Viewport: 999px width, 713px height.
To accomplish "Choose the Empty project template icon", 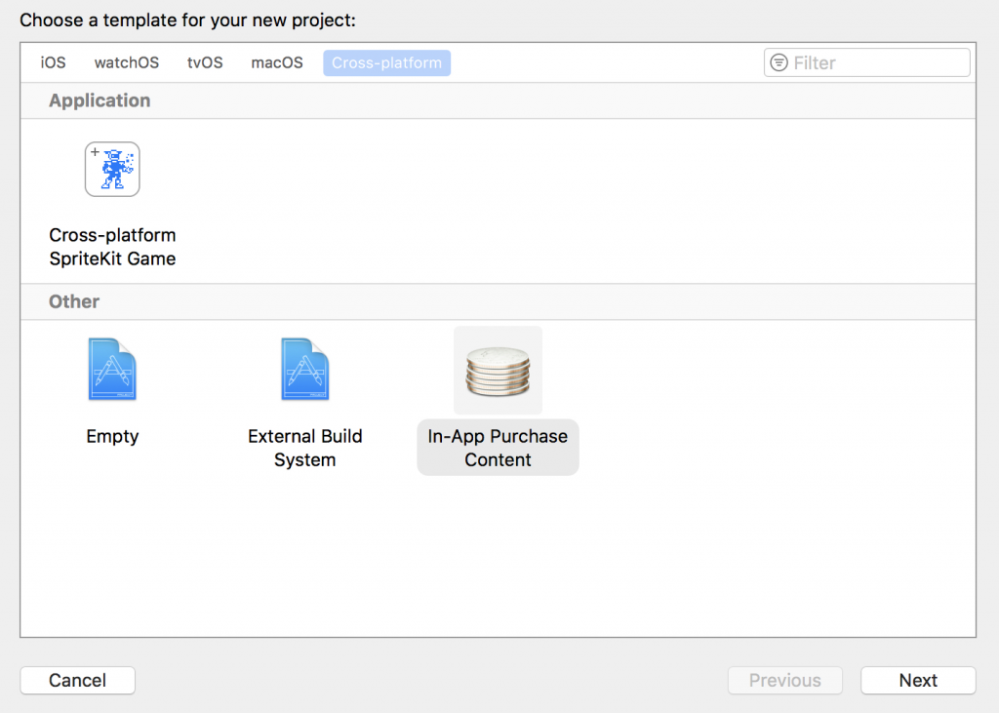I will [112, 369].
